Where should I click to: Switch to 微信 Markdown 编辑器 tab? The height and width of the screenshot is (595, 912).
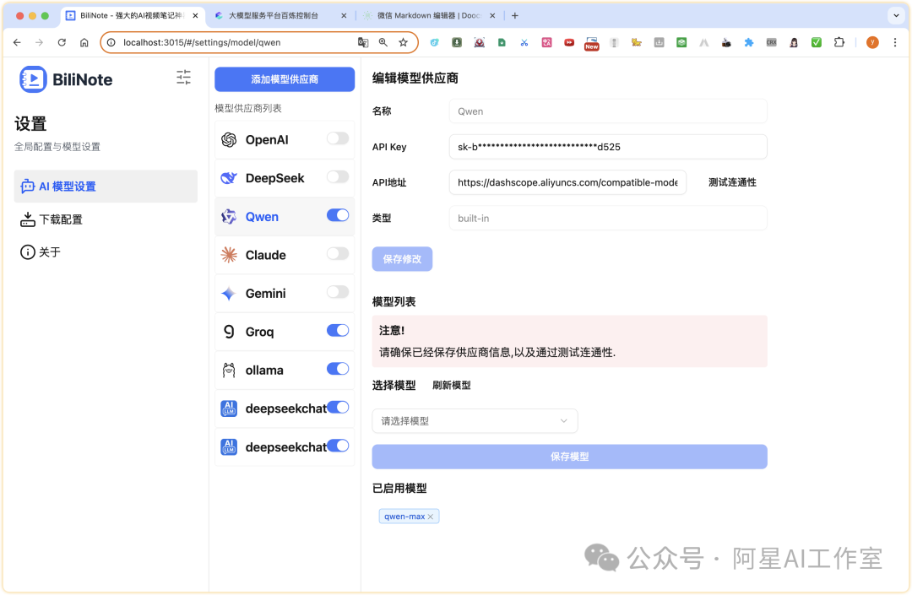tap(429, 16)
